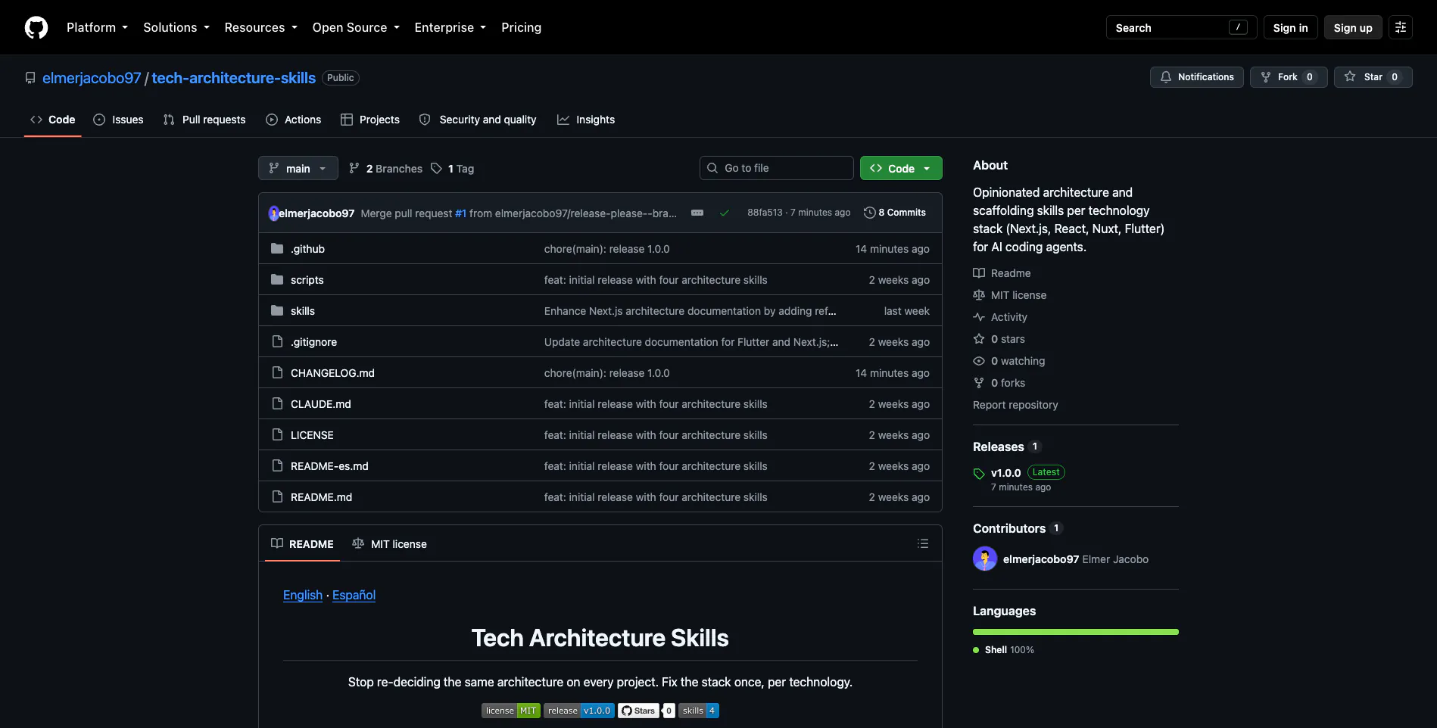Image resolution: width=1437 pixels, height=728 pixels.
Task: Click the Sign in button
Action: click(1290, 27)
